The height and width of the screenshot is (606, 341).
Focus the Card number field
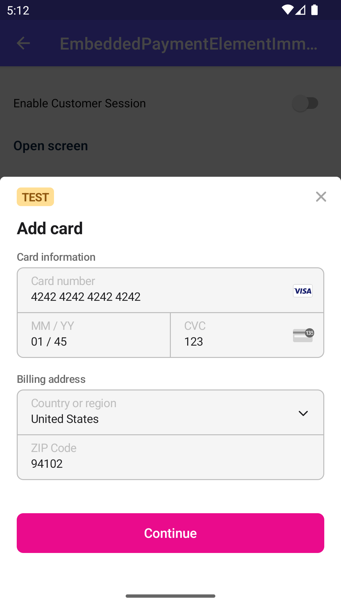(x=155, y=291)
